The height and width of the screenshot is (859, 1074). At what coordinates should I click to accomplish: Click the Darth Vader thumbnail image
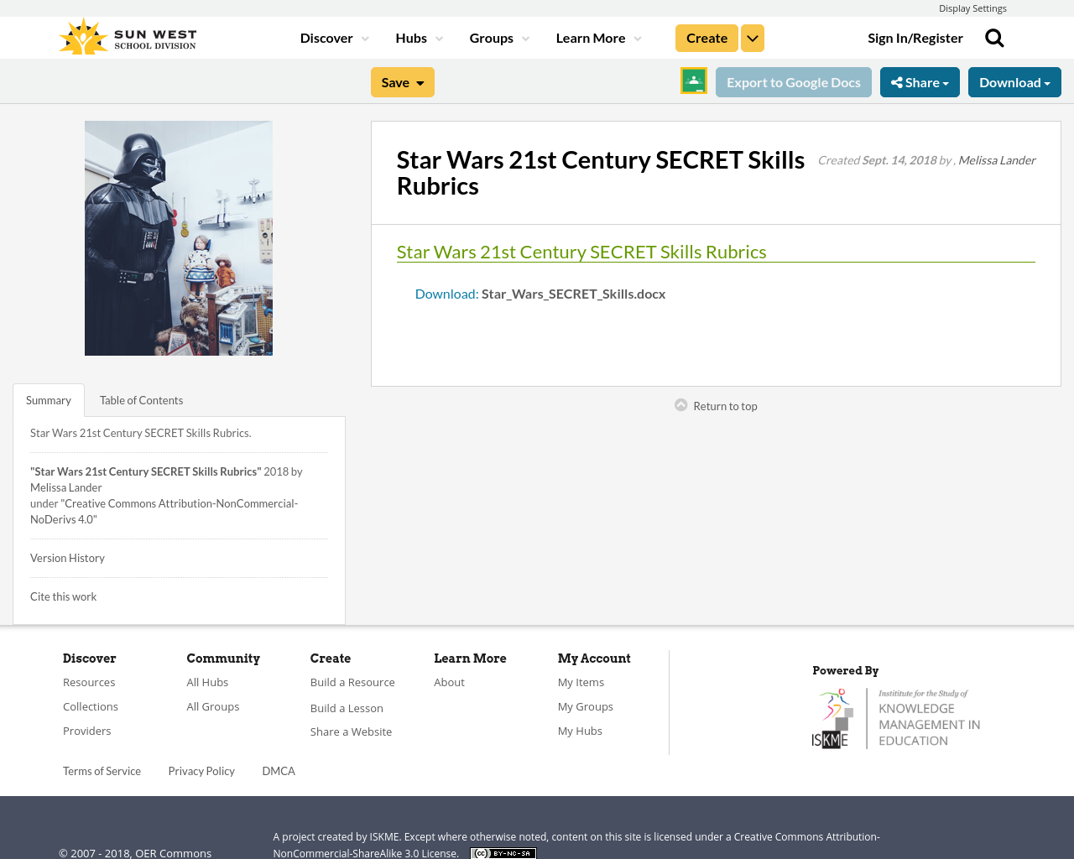tap(178, 237)
